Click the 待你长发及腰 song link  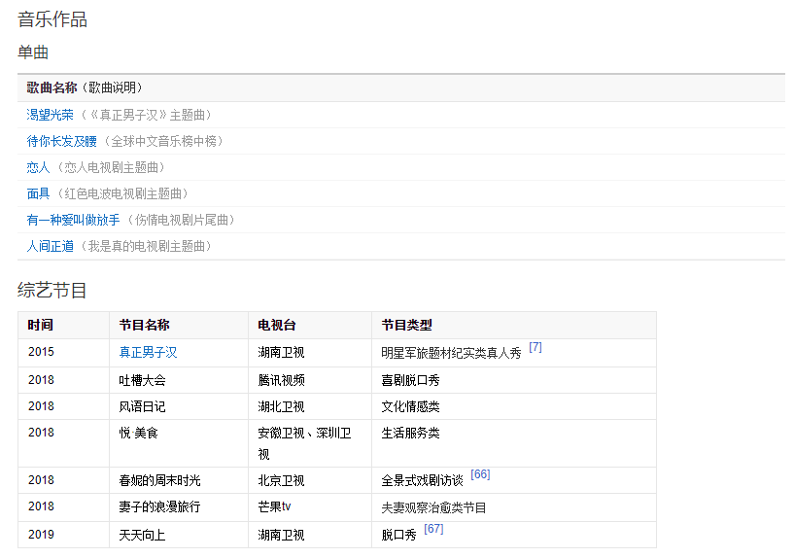(x=61, y=141)
